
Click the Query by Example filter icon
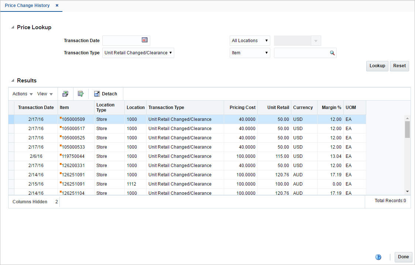tap(80, 94)
